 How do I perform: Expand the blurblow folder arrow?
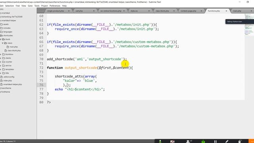tap(1, 54)
